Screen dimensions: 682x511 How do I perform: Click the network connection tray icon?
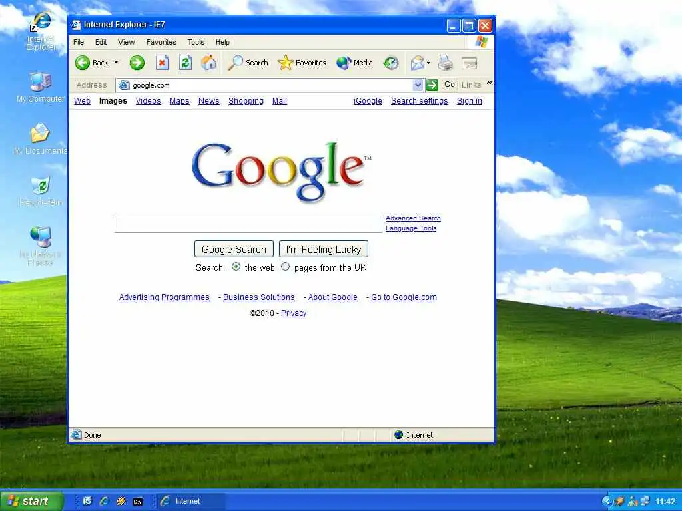point(645,501)
